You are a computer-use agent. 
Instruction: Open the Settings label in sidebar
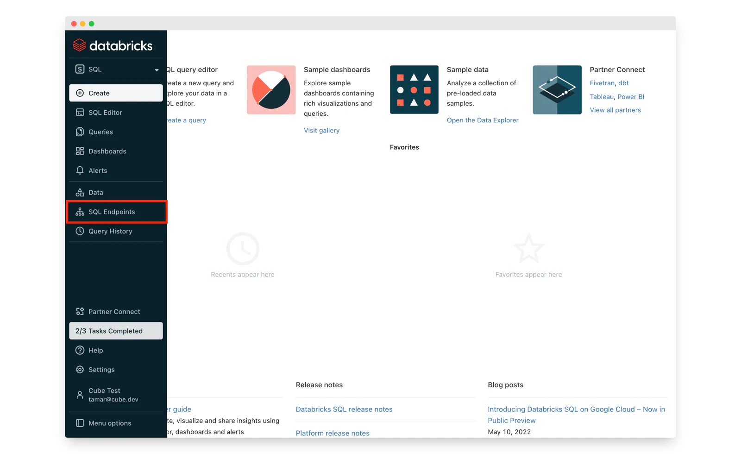click(x=101, y=370)
